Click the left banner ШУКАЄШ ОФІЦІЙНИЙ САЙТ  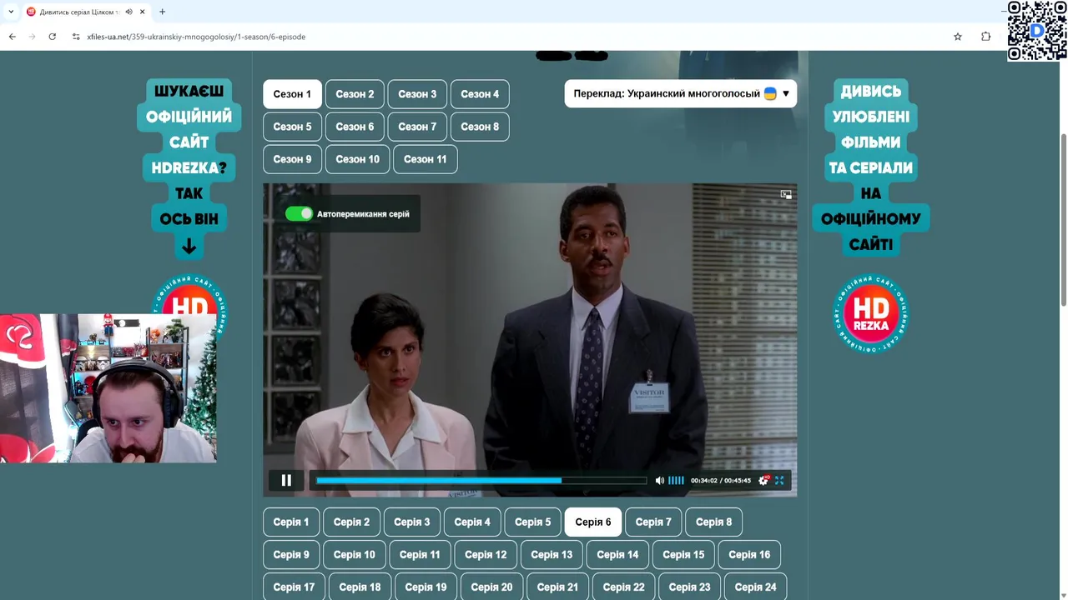click(189, 167)
